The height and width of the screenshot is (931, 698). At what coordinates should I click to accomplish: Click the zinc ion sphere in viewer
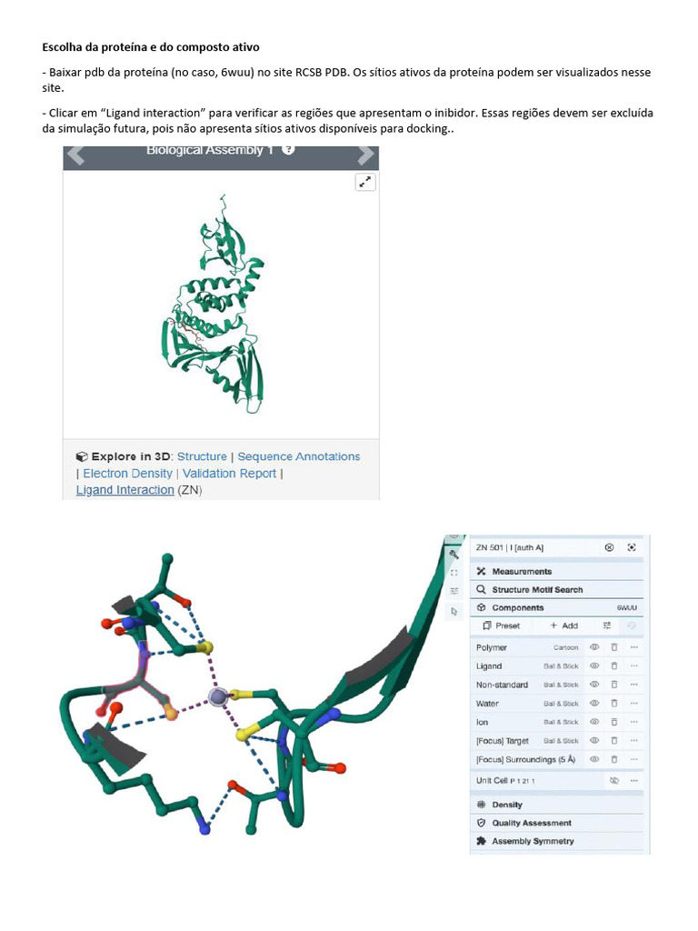[x=218, y=697]
